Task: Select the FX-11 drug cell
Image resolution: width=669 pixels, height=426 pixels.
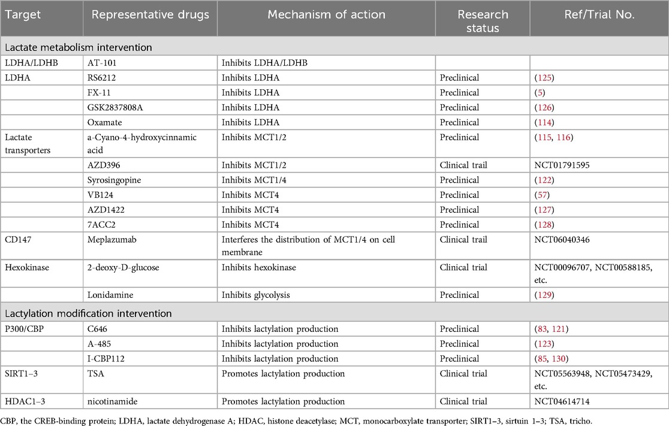Action: click(x=150, y=92)
